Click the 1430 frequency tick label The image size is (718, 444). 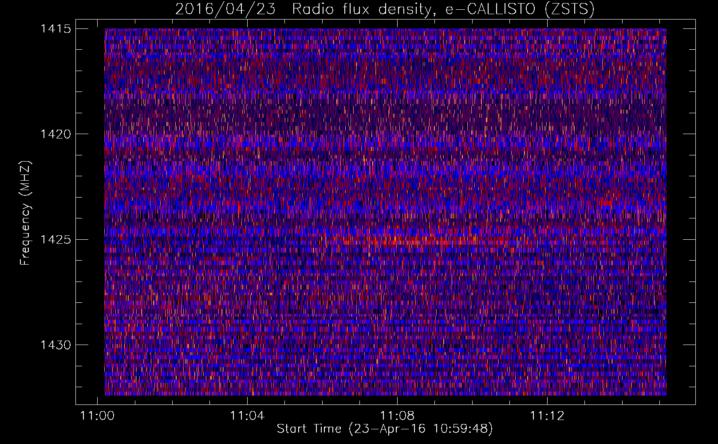point(56,345)
